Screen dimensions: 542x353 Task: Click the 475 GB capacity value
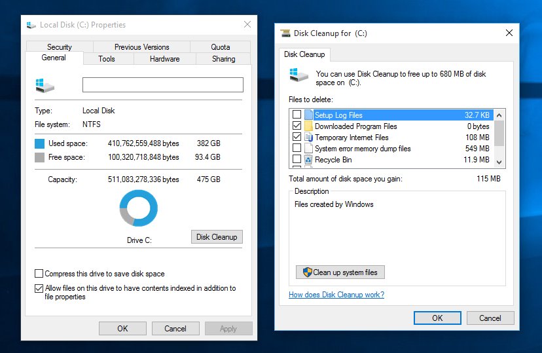[208, 179]
